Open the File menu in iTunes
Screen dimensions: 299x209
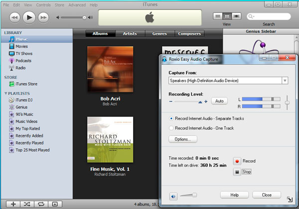[6, 5]
